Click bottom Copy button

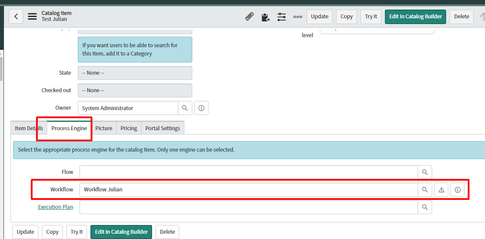pyautogui.click(x=52, y=232)
